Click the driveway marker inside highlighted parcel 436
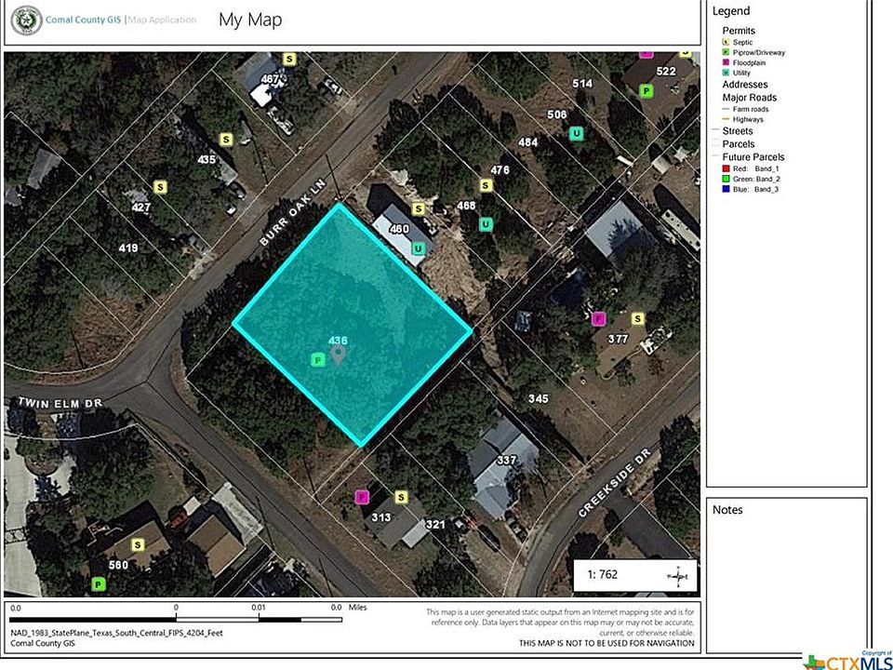893x670 pixels. tap(318, 360)
